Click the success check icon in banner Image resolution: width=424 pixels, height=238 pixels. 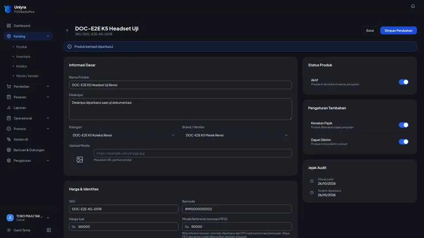69,46
